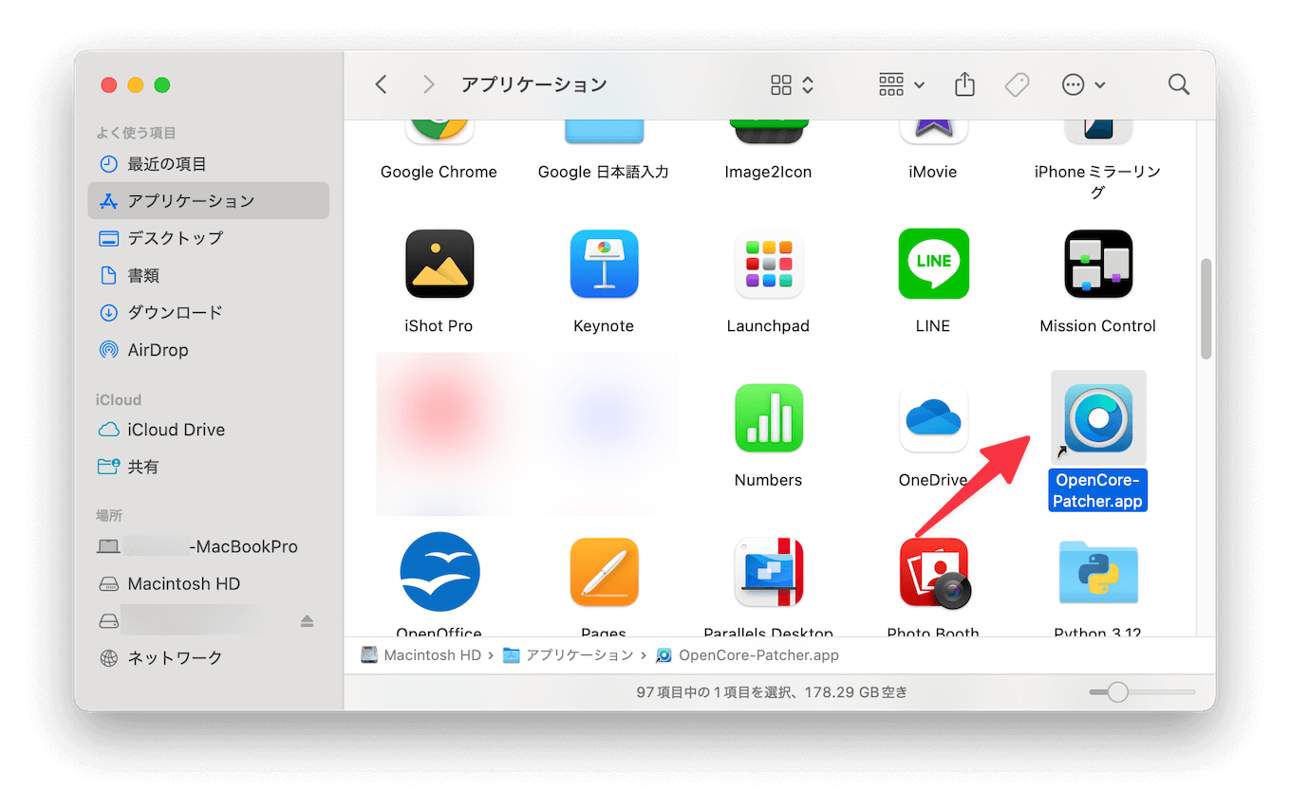Select the OpenCore-Patcher.app alias icon
1290x809 pixels.
tap(1097, 418)
